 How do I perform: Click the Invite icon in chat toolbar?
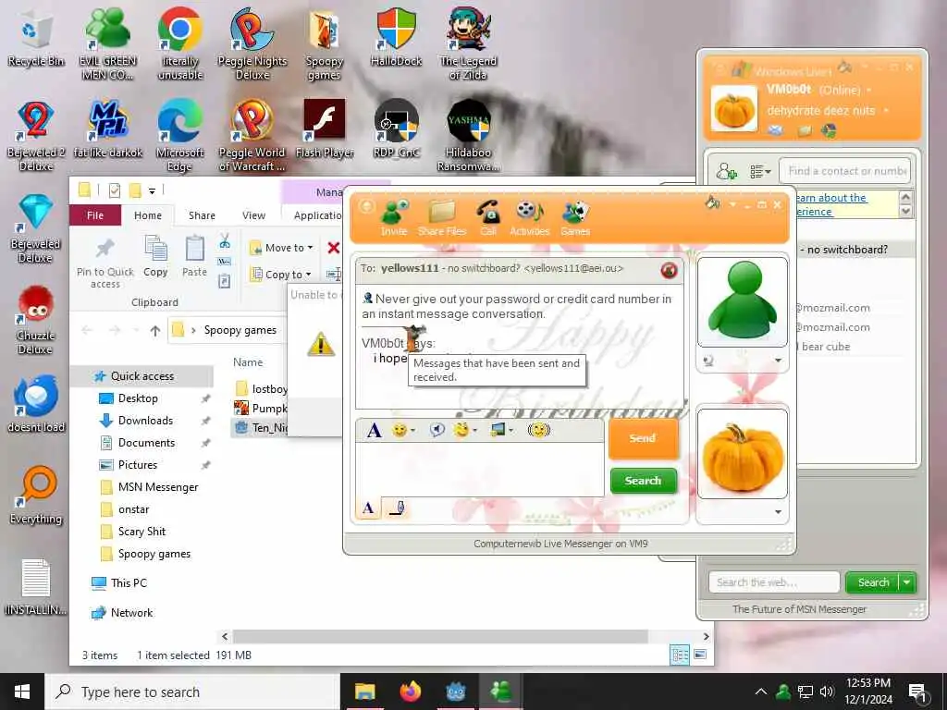click(394, 217)
